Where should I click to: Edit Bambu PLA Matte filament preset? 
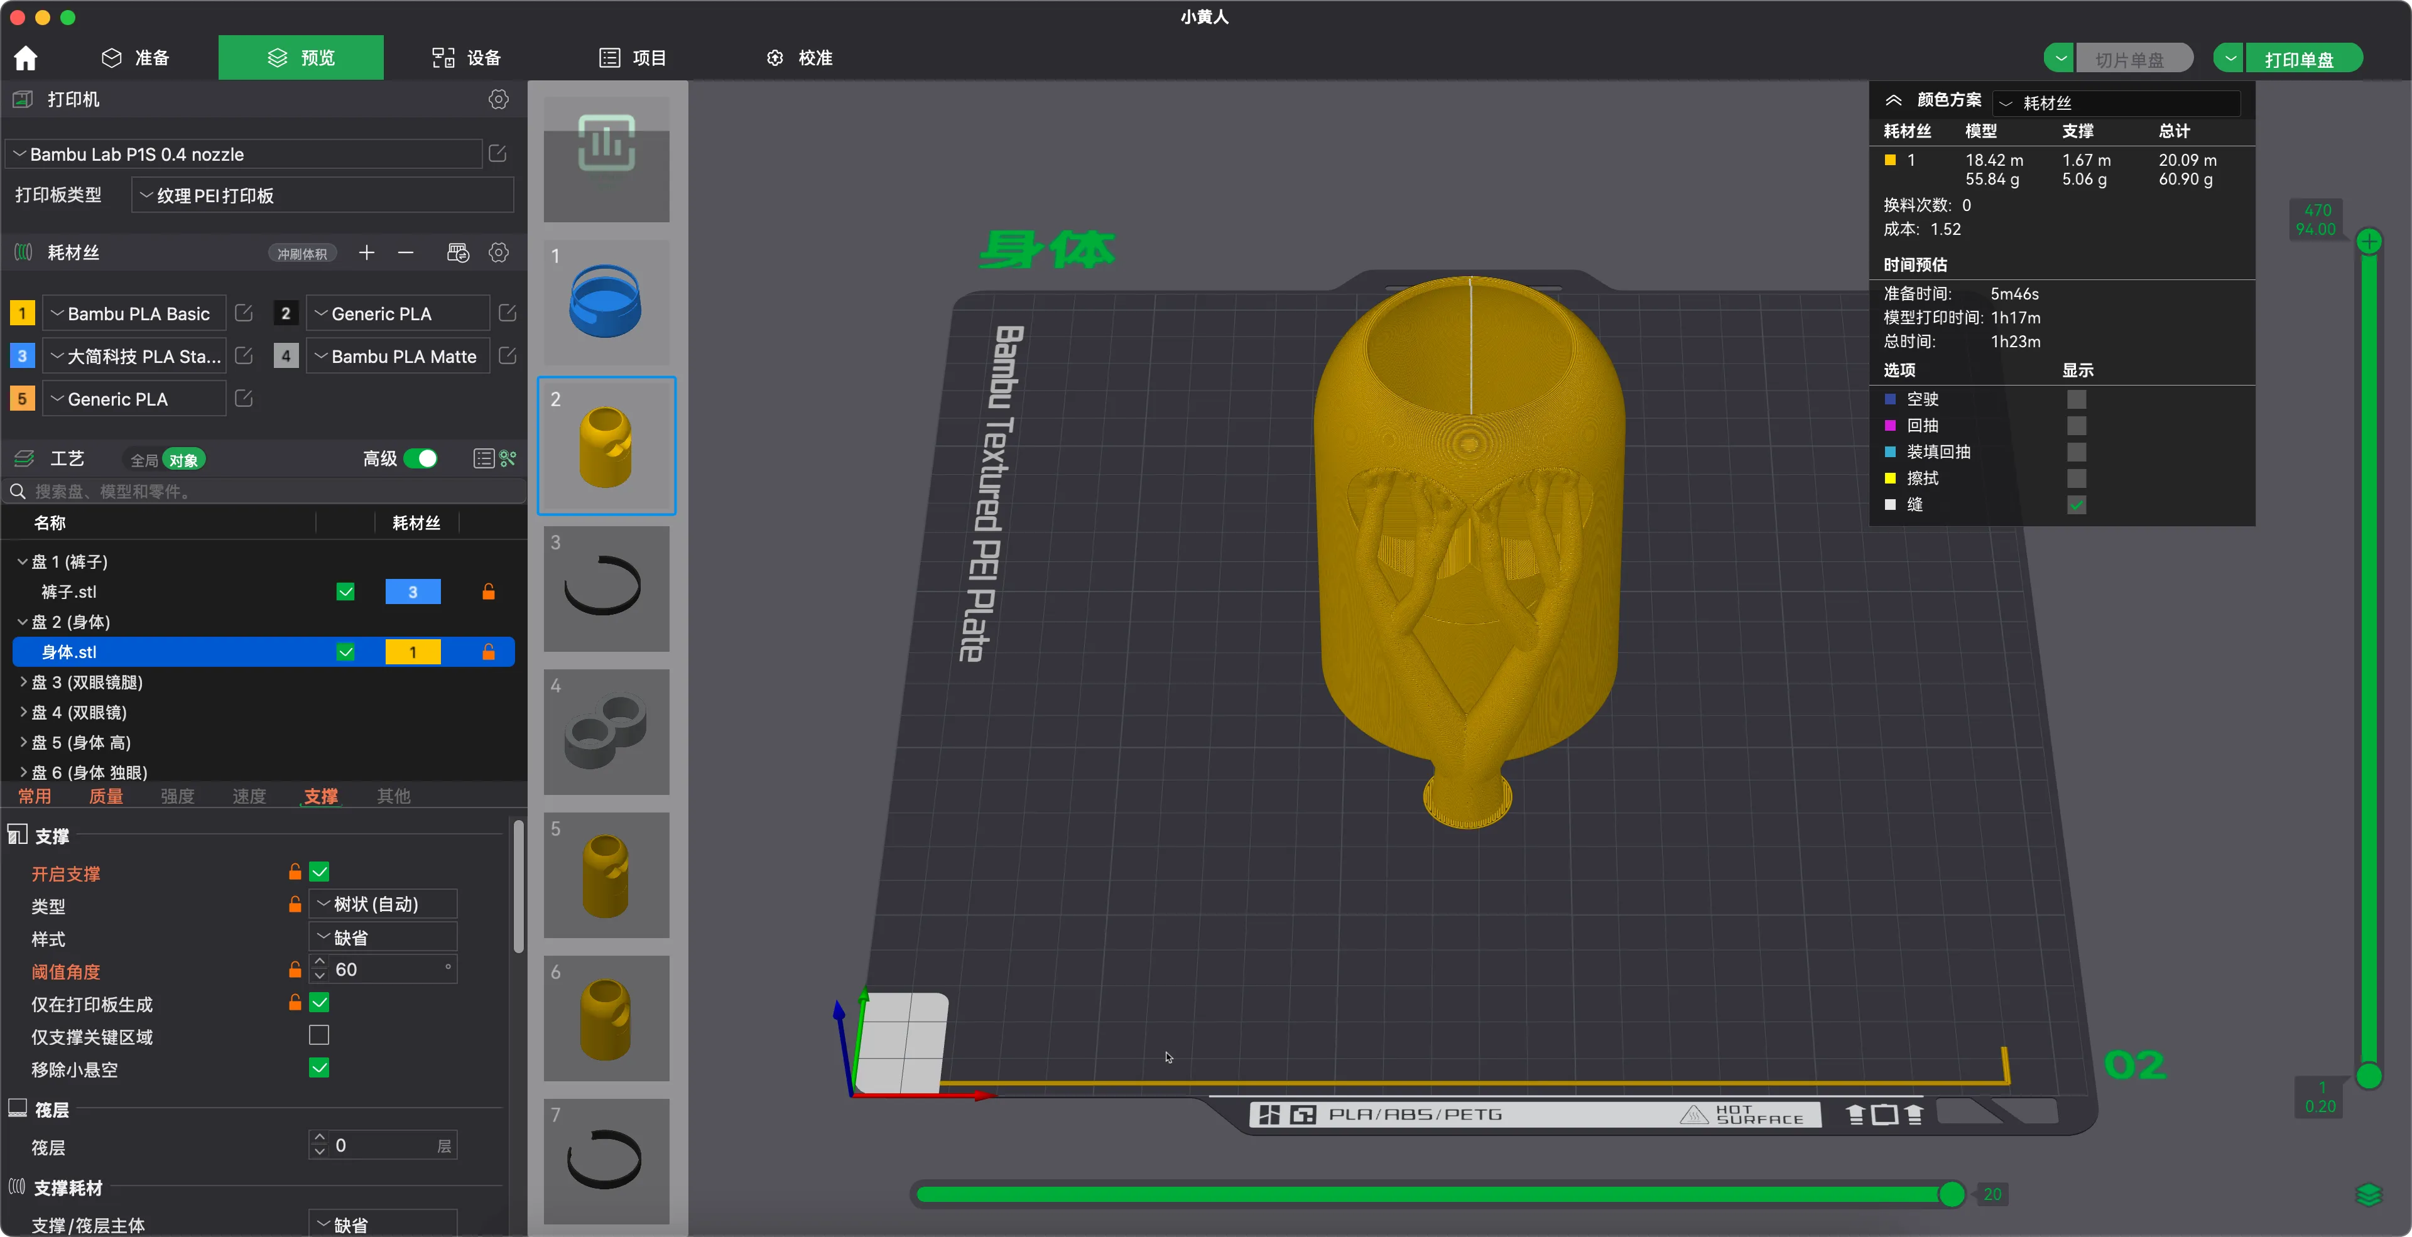(508, 357)
